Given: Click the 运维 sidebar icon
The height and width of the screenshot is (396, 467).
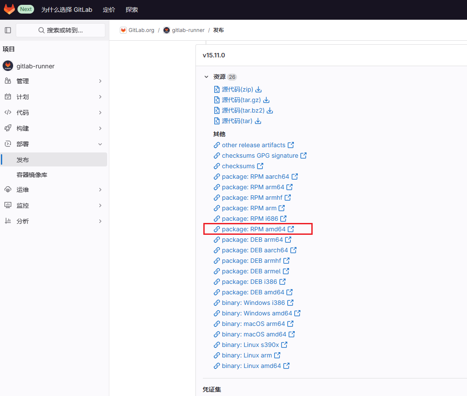Looking at the screenshot, I should [x=8, y=190].
